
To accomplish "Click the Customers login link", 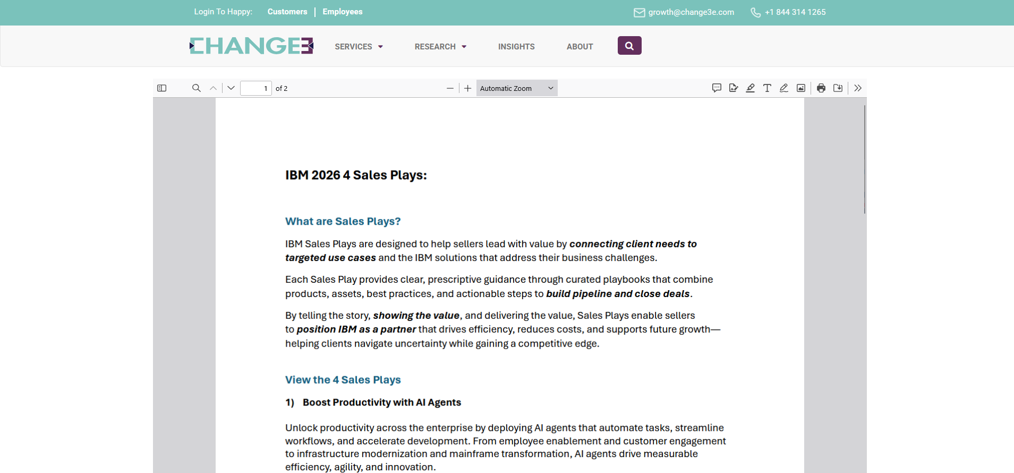I will (x=287, y=12).
